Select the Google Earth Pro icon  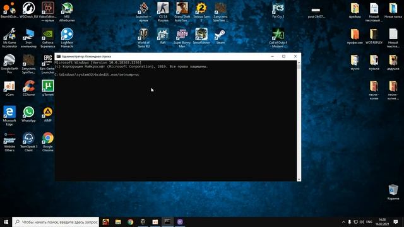tap(9, 64)
